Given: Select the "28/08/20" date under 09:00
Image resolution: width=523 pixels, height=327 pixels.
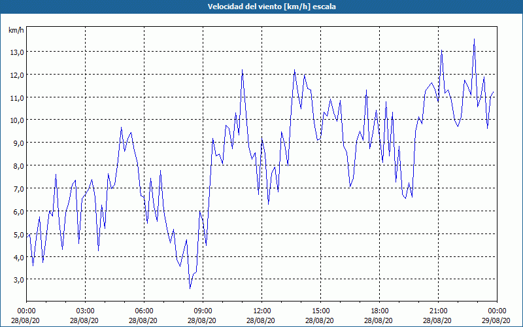Looking at the screenshot, I should tap(202, 320).
